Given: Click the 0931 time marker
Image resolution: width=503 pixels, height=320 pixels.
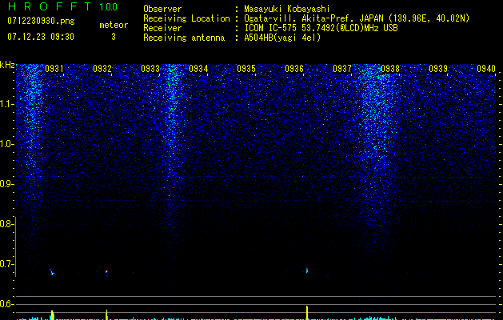Looking at the screenshot, I should tap(54, 69).
